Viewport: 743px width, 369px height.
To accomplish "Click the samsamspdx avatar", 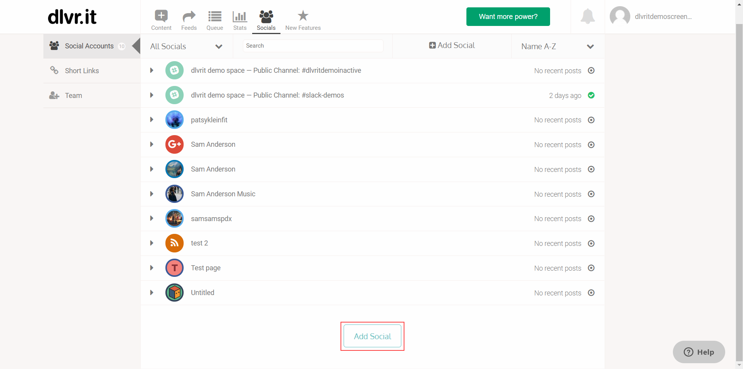I will [174, 218].
